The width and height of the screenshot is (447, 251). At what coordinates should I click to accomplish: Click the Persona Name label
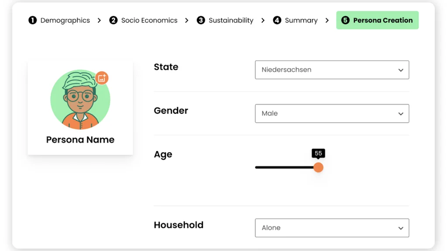pyautogui.click(x=80, y=139)
